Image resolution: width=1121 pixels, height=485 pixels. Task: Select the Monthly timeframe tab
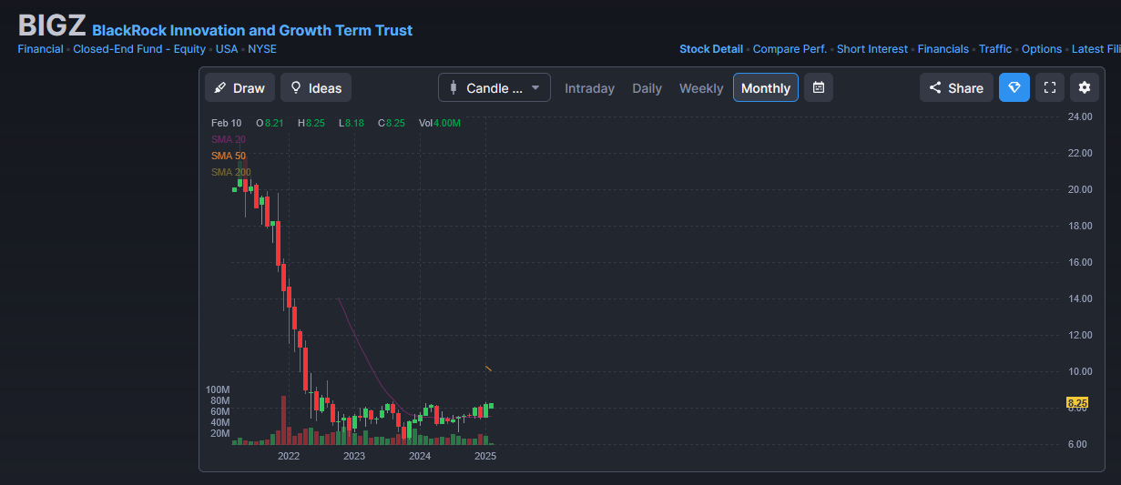(766, 88)
